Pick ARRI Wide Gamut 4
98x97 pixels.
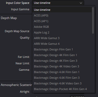click(x=62, y=44)
